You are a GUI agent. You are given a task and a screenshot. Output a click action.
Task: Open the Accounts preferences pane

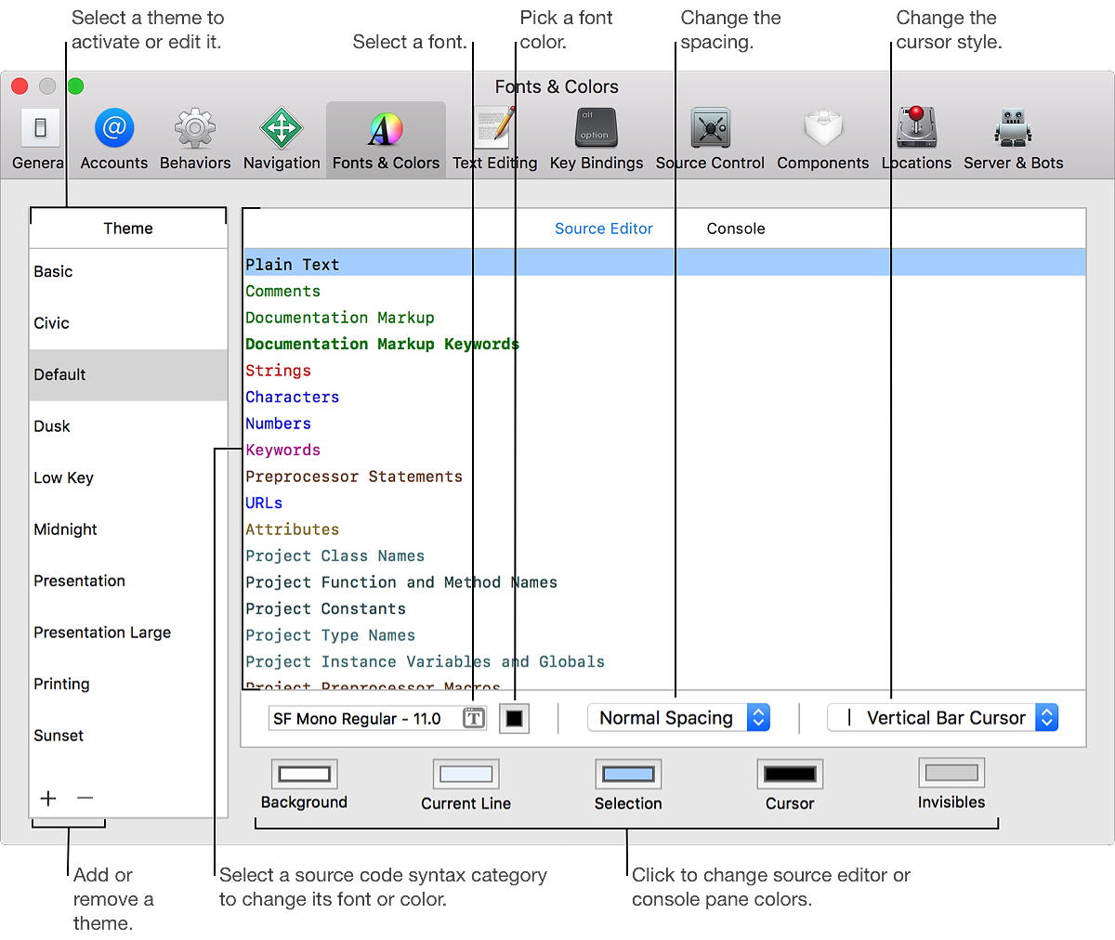point(114,139)
